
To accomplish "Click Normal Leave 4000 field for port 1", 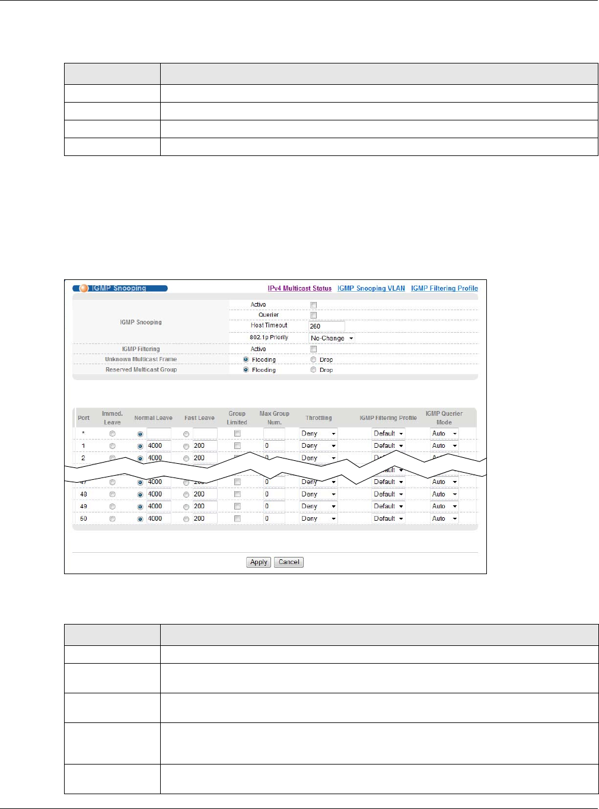I will tap(159, 445).
